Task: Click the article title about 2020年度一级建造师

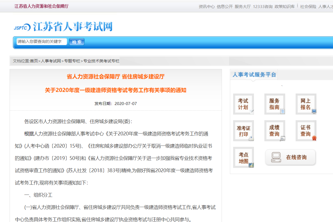Action: (x=116, y=90)
